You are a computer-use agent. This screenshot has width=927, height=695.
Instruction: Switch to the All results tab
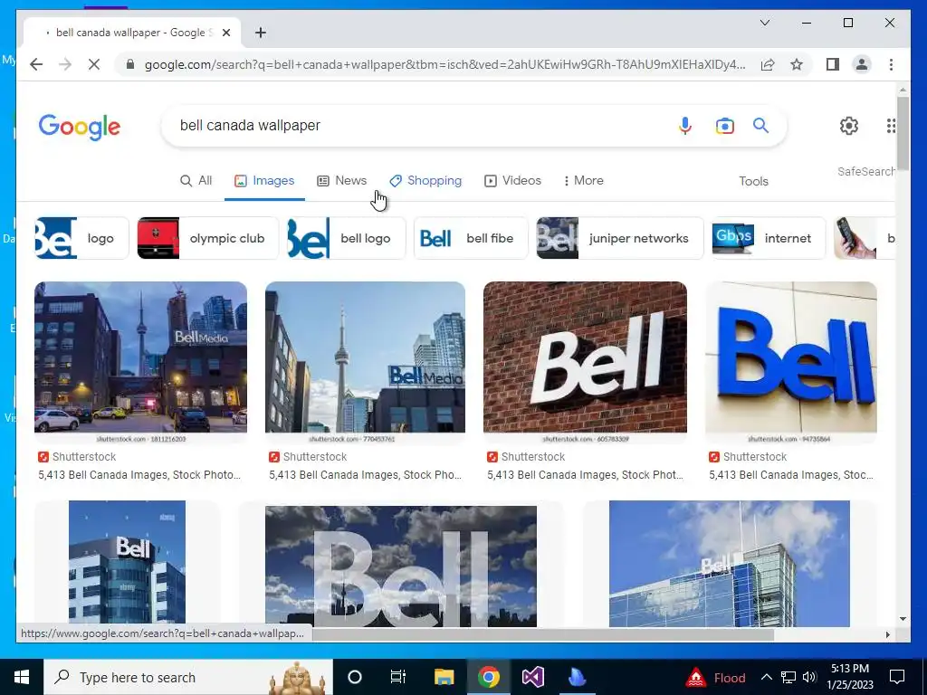[196, 180]
